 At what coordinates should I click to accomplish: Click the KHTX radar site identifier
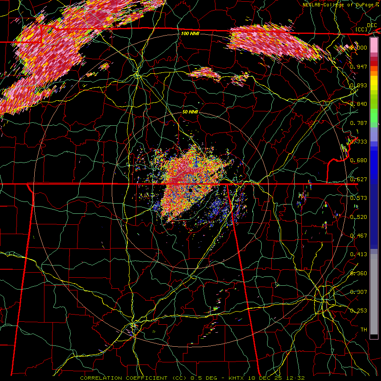click(236, 378)
